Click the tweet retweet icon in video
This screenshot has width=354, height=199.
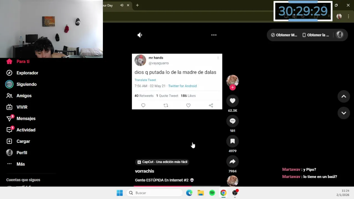[x=166, y=105]
